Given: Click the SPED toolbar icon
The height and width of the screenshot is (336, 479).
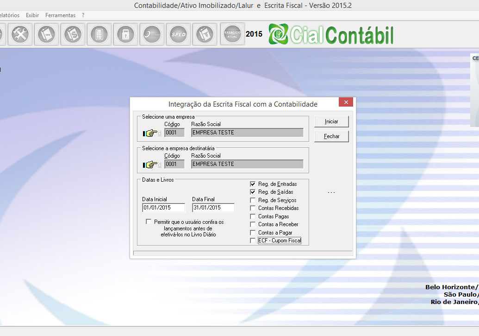Looking at the screenshot, I should (x=179, y=34).
